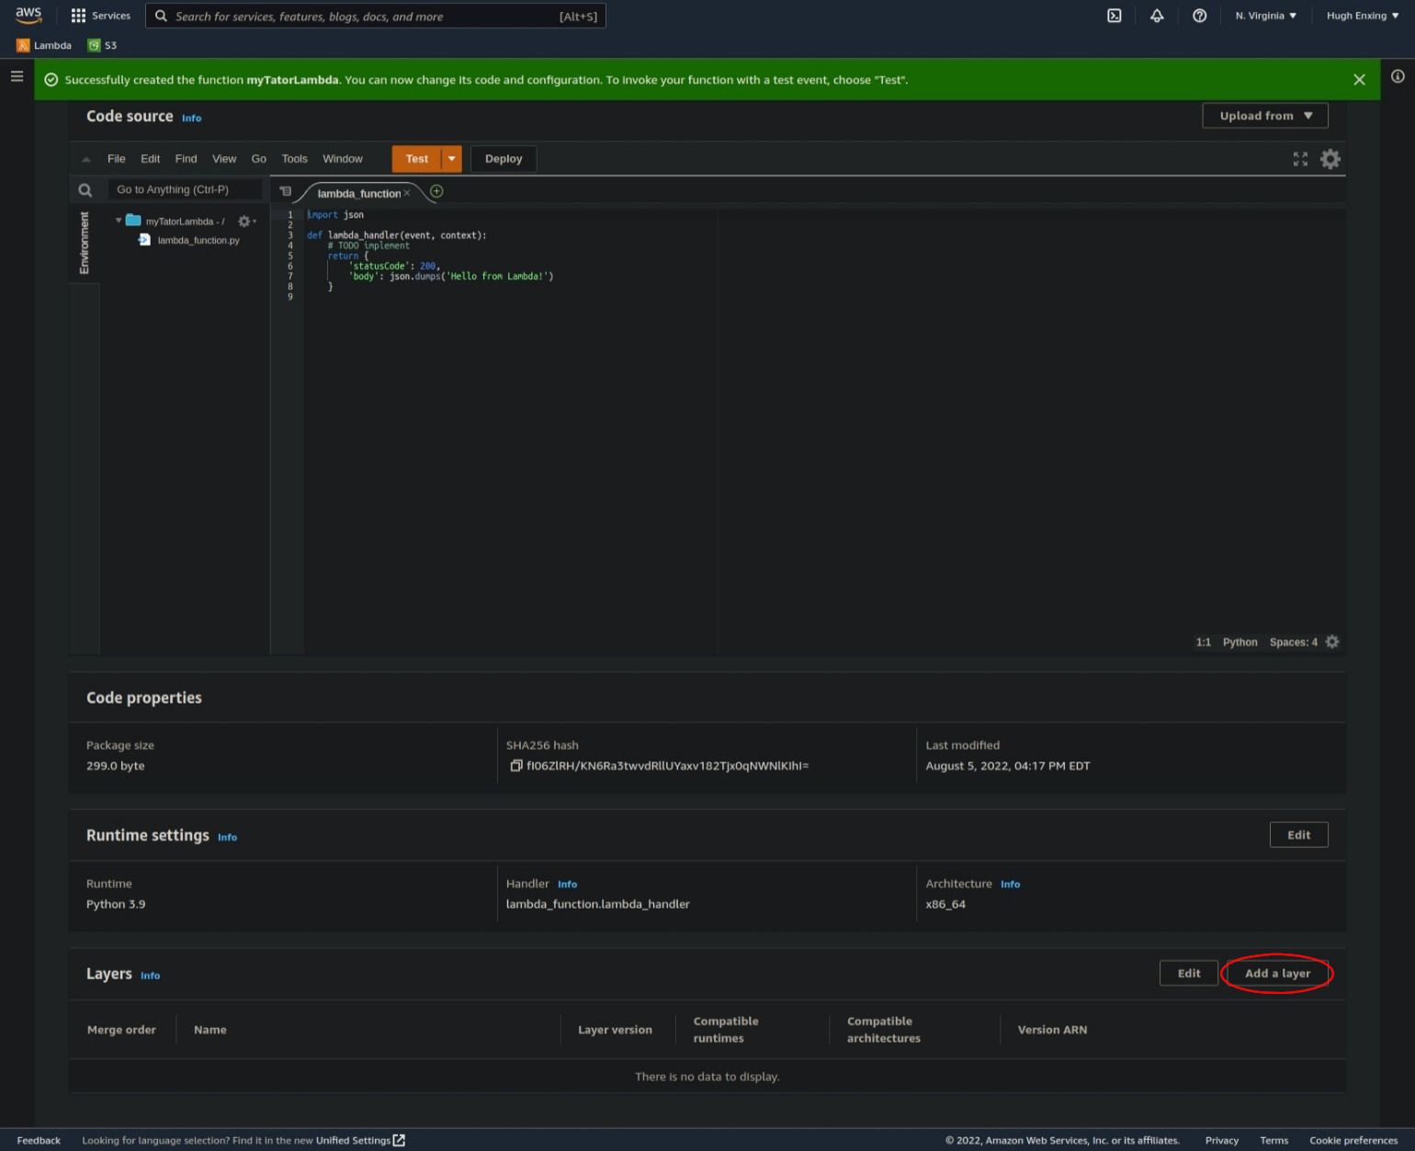Click the support help question icon
Image resolution: width=1415 pixels, height=1151 pixels.
tap(1199, 16)
